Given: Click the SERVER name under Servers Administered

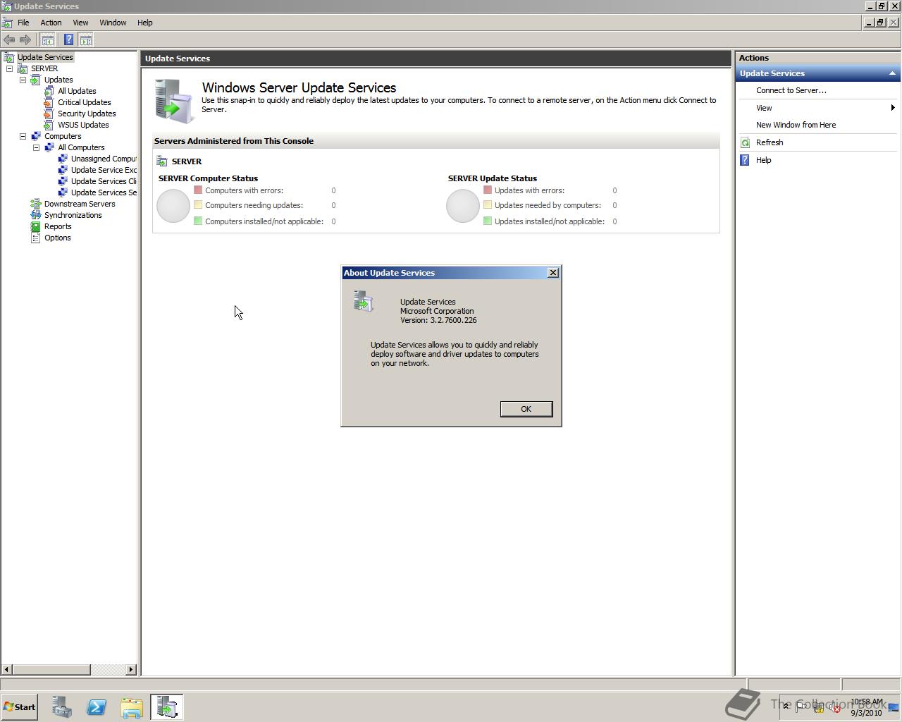Looking at the screenshot, I should (x=187, y=161).
